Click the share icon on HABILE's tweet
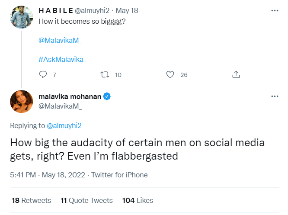 [x=236, y=74]
